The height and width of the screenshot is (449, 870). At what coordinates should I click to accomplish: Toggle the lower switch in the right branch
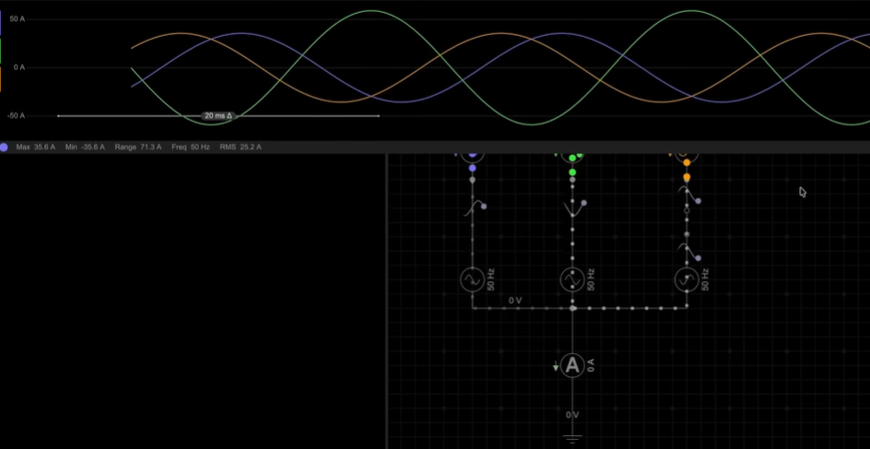click(688, 249)
